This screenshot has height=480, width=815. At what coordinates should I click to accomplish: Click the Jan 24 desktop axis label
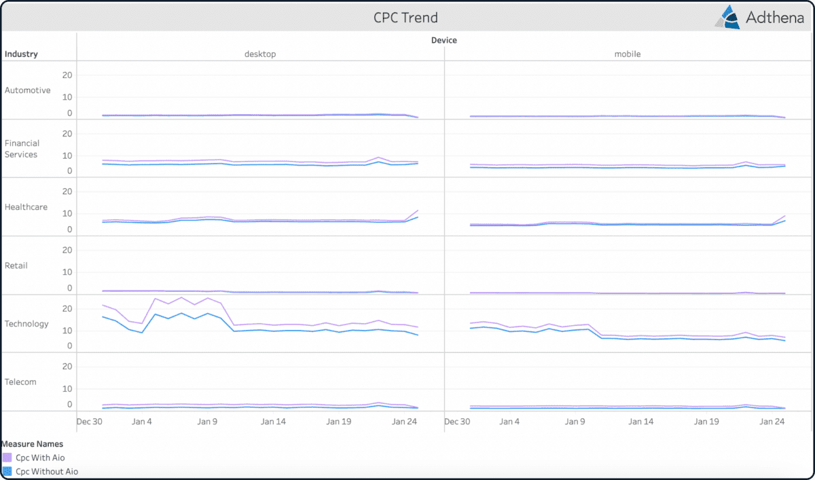(x=404, y=421)
